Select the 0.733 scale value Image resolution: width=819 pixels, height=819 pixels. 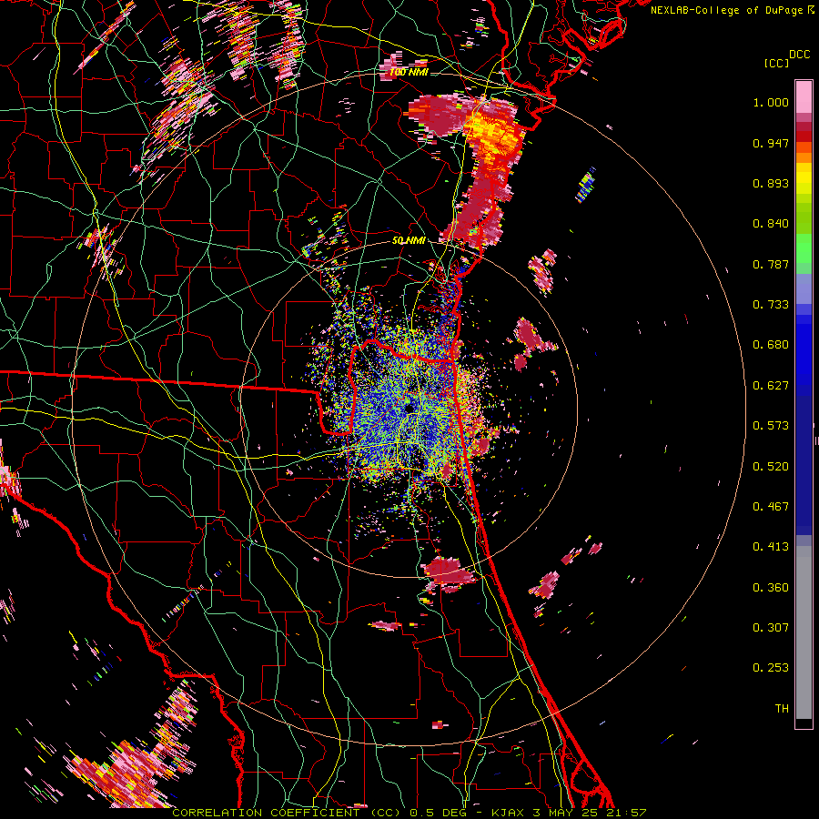[771, 305]
